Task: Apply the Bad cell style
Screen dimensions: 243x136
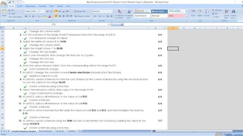Action: click(177, 16)
